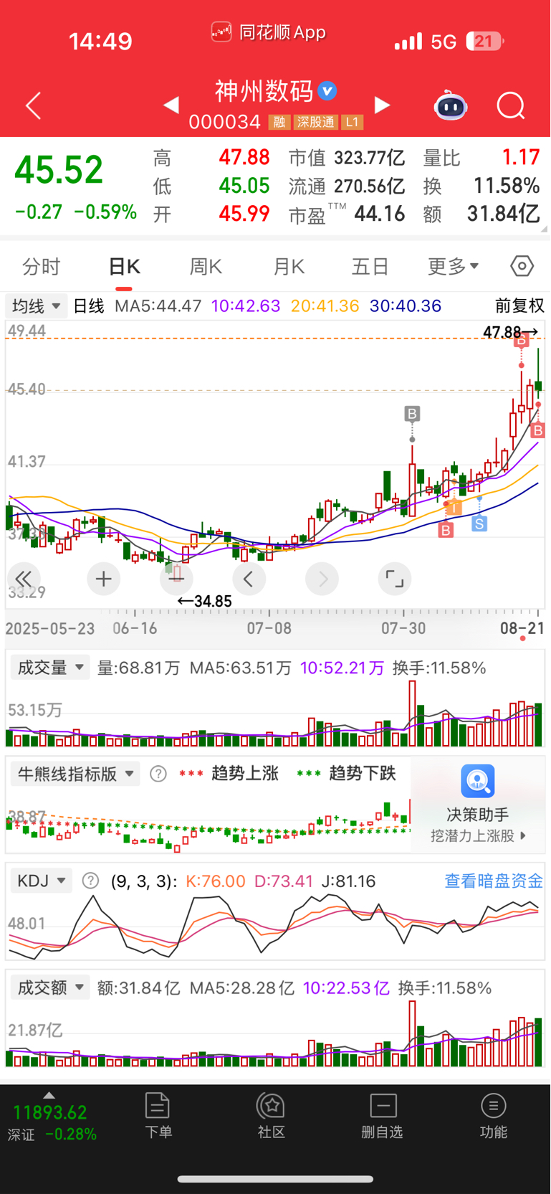The image size is (551, 1194).
Task: Tap the 08-21 date label
Action: click(522, 629)
